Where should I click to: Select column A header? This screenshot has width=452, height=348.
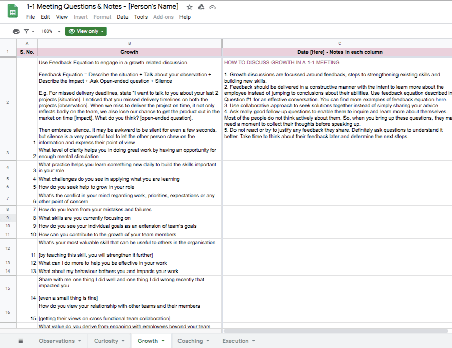coord(27,43)
